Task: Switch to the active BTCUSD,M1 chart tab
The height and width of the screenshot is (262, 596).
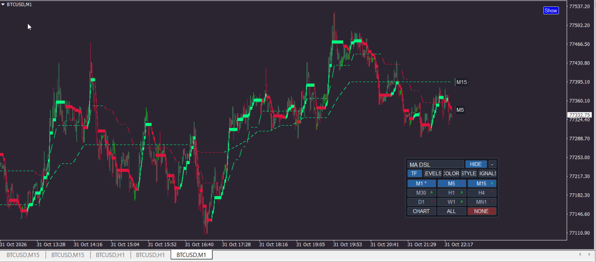Action: pos(192,255)
